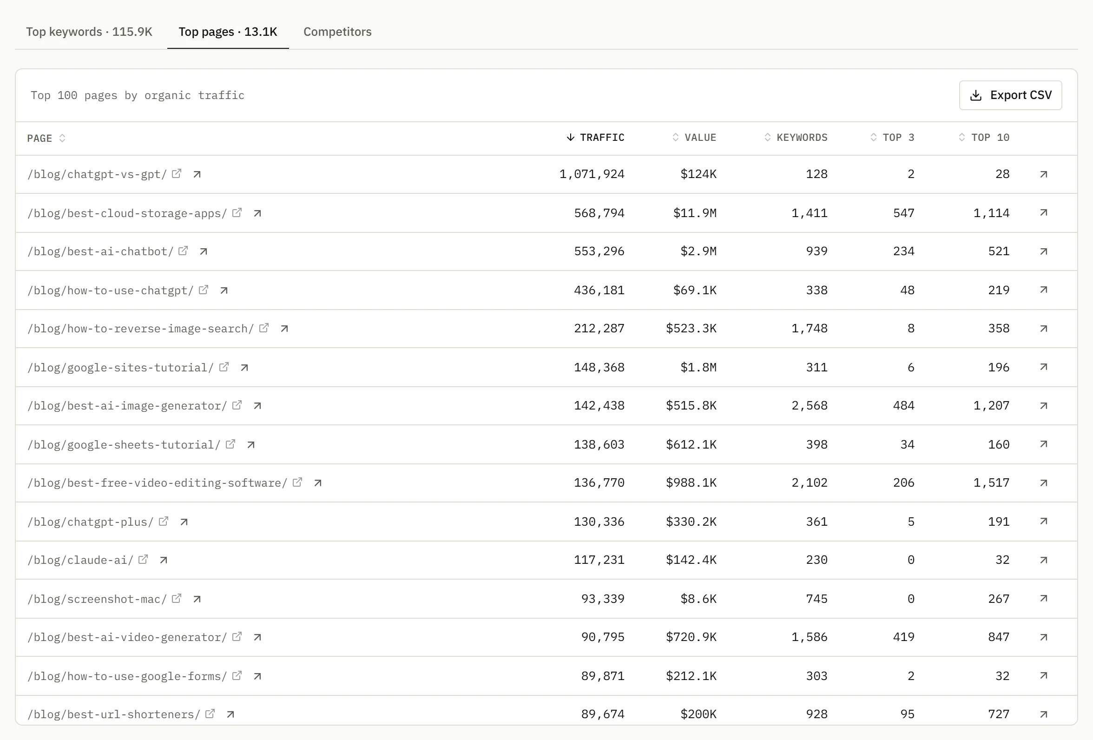Open /blog/google-sites-tutorial/ page link
1093x740 pixels.
tap(120, 367)
